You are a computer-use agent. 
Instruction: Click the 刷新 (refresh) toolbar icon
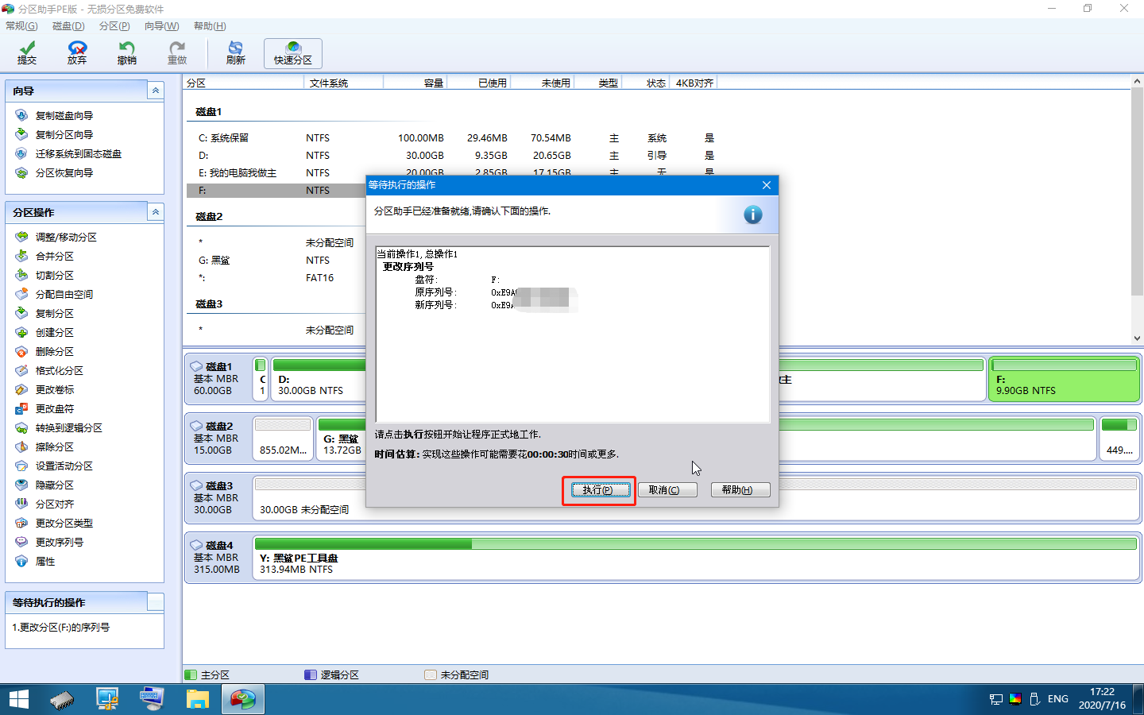(x=236, y=53)
